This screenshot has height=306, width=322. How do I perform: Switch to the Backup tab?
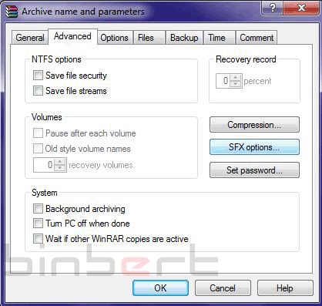click(x=184, y=38)
